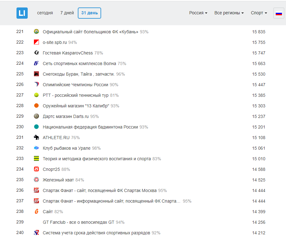Open Сеть спортивных комплексов Волна link
Screen dimensions: 286x239
[79, 63]
